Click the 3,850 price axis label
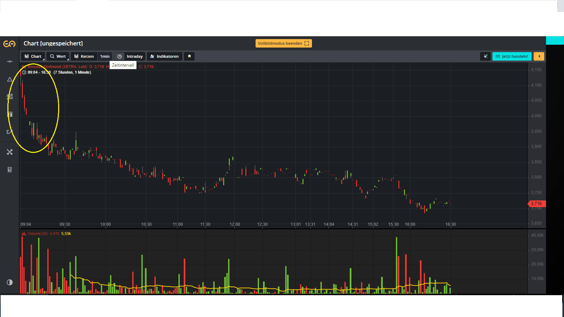564x317 pixels. (x=536, y=162)
